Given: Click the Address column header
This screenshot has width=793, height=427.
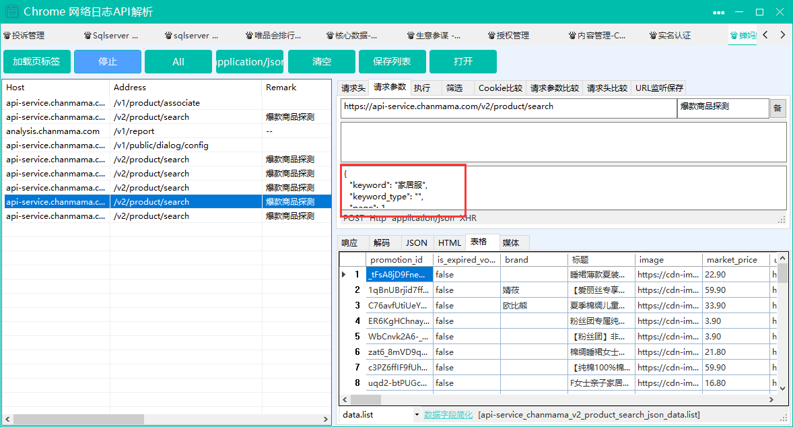Looking at the screenshot, I should pyautogui.click(x=186, y=88).
